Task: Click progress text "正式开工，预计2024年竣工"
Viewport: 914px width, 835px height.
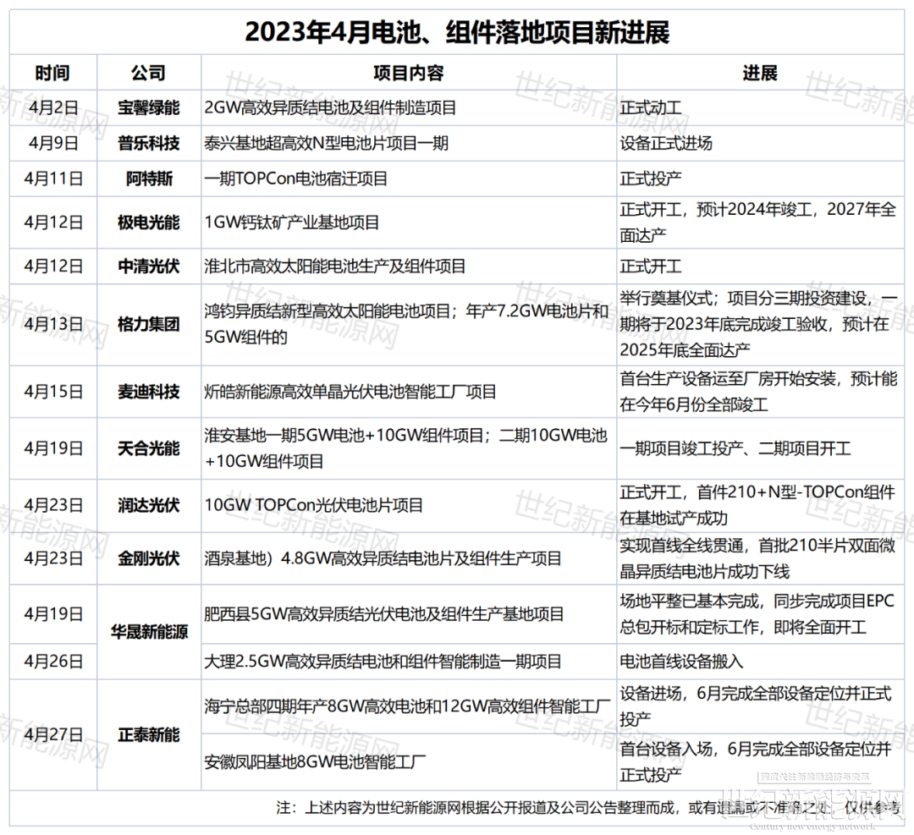Action: (x=715, y=209)
